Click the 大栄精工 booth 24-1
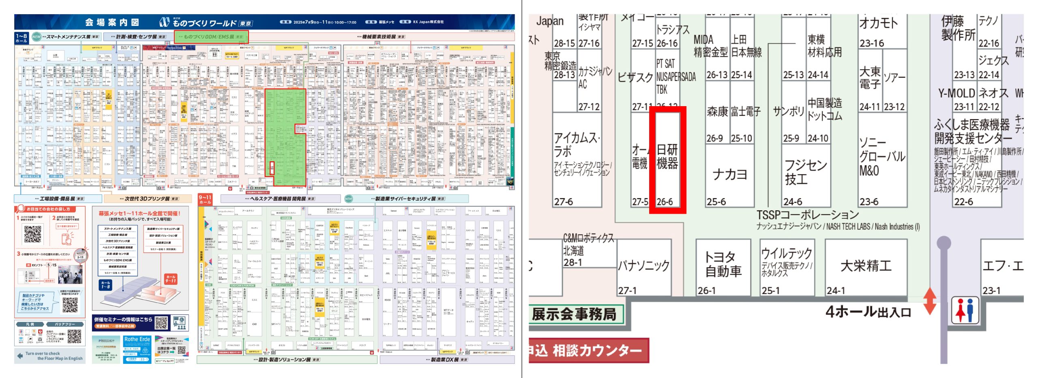Image resolution: width=1038 pixels, height=378 pixels. [x=866, y=267]
